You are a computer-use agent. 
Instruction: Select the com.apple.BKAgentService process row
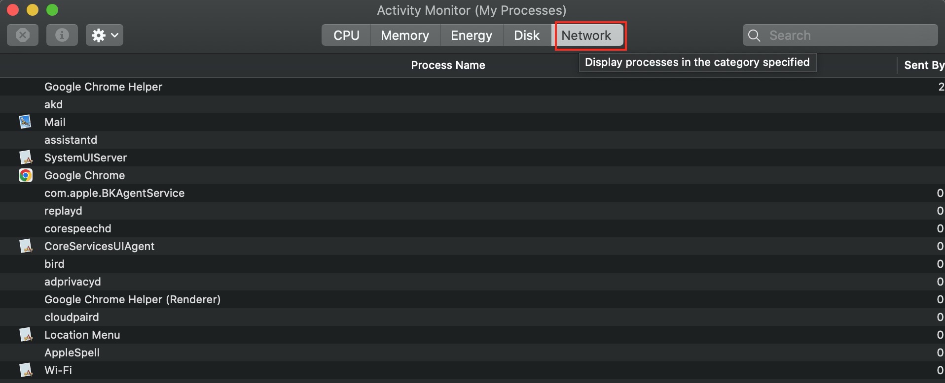click(x=472, y=193)
